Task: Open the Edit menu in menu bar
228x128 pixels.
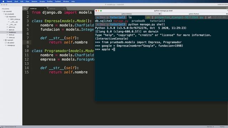Action: click(x=22, y=1)
